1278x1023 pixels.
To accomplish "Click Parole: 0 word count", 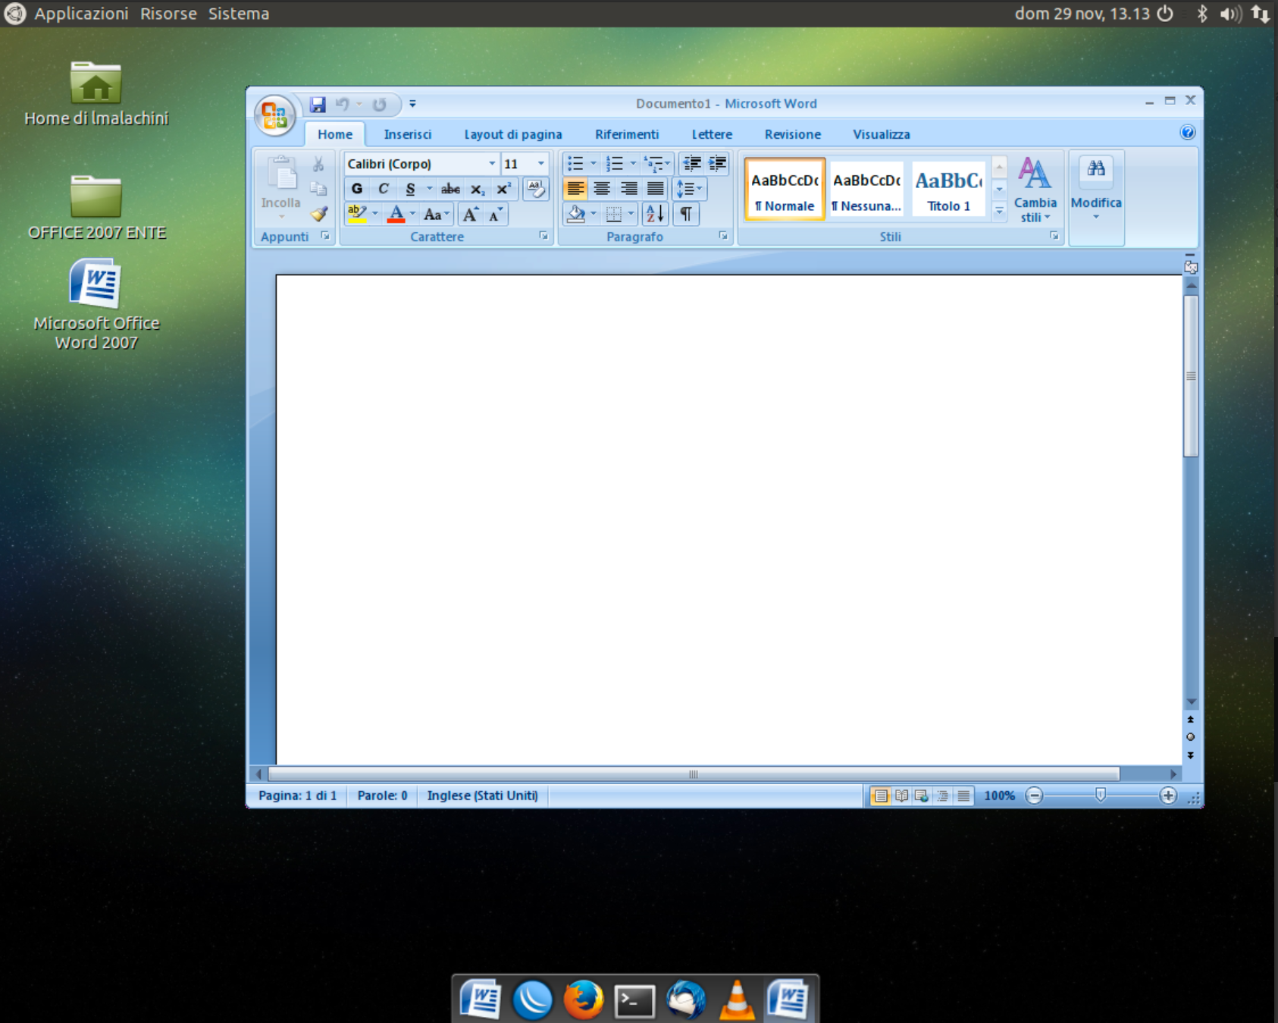I will (382, 795).
